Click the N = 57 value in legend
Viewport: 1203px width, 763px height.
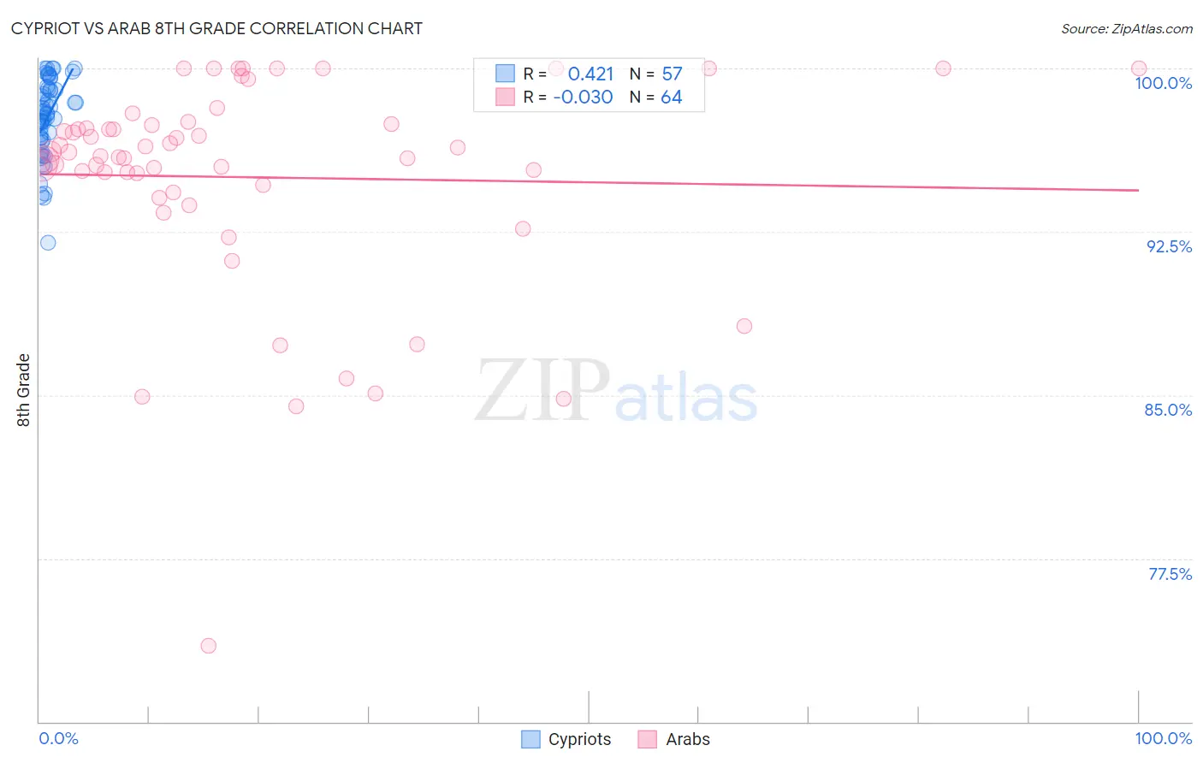click(656, 74)
